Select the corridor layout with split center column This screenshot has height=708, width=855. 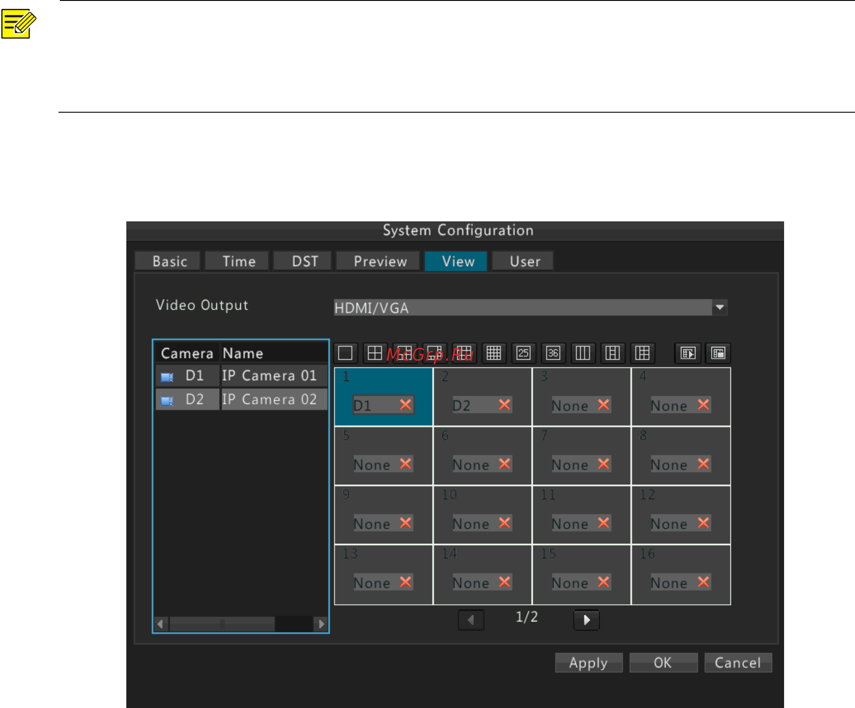613,353
